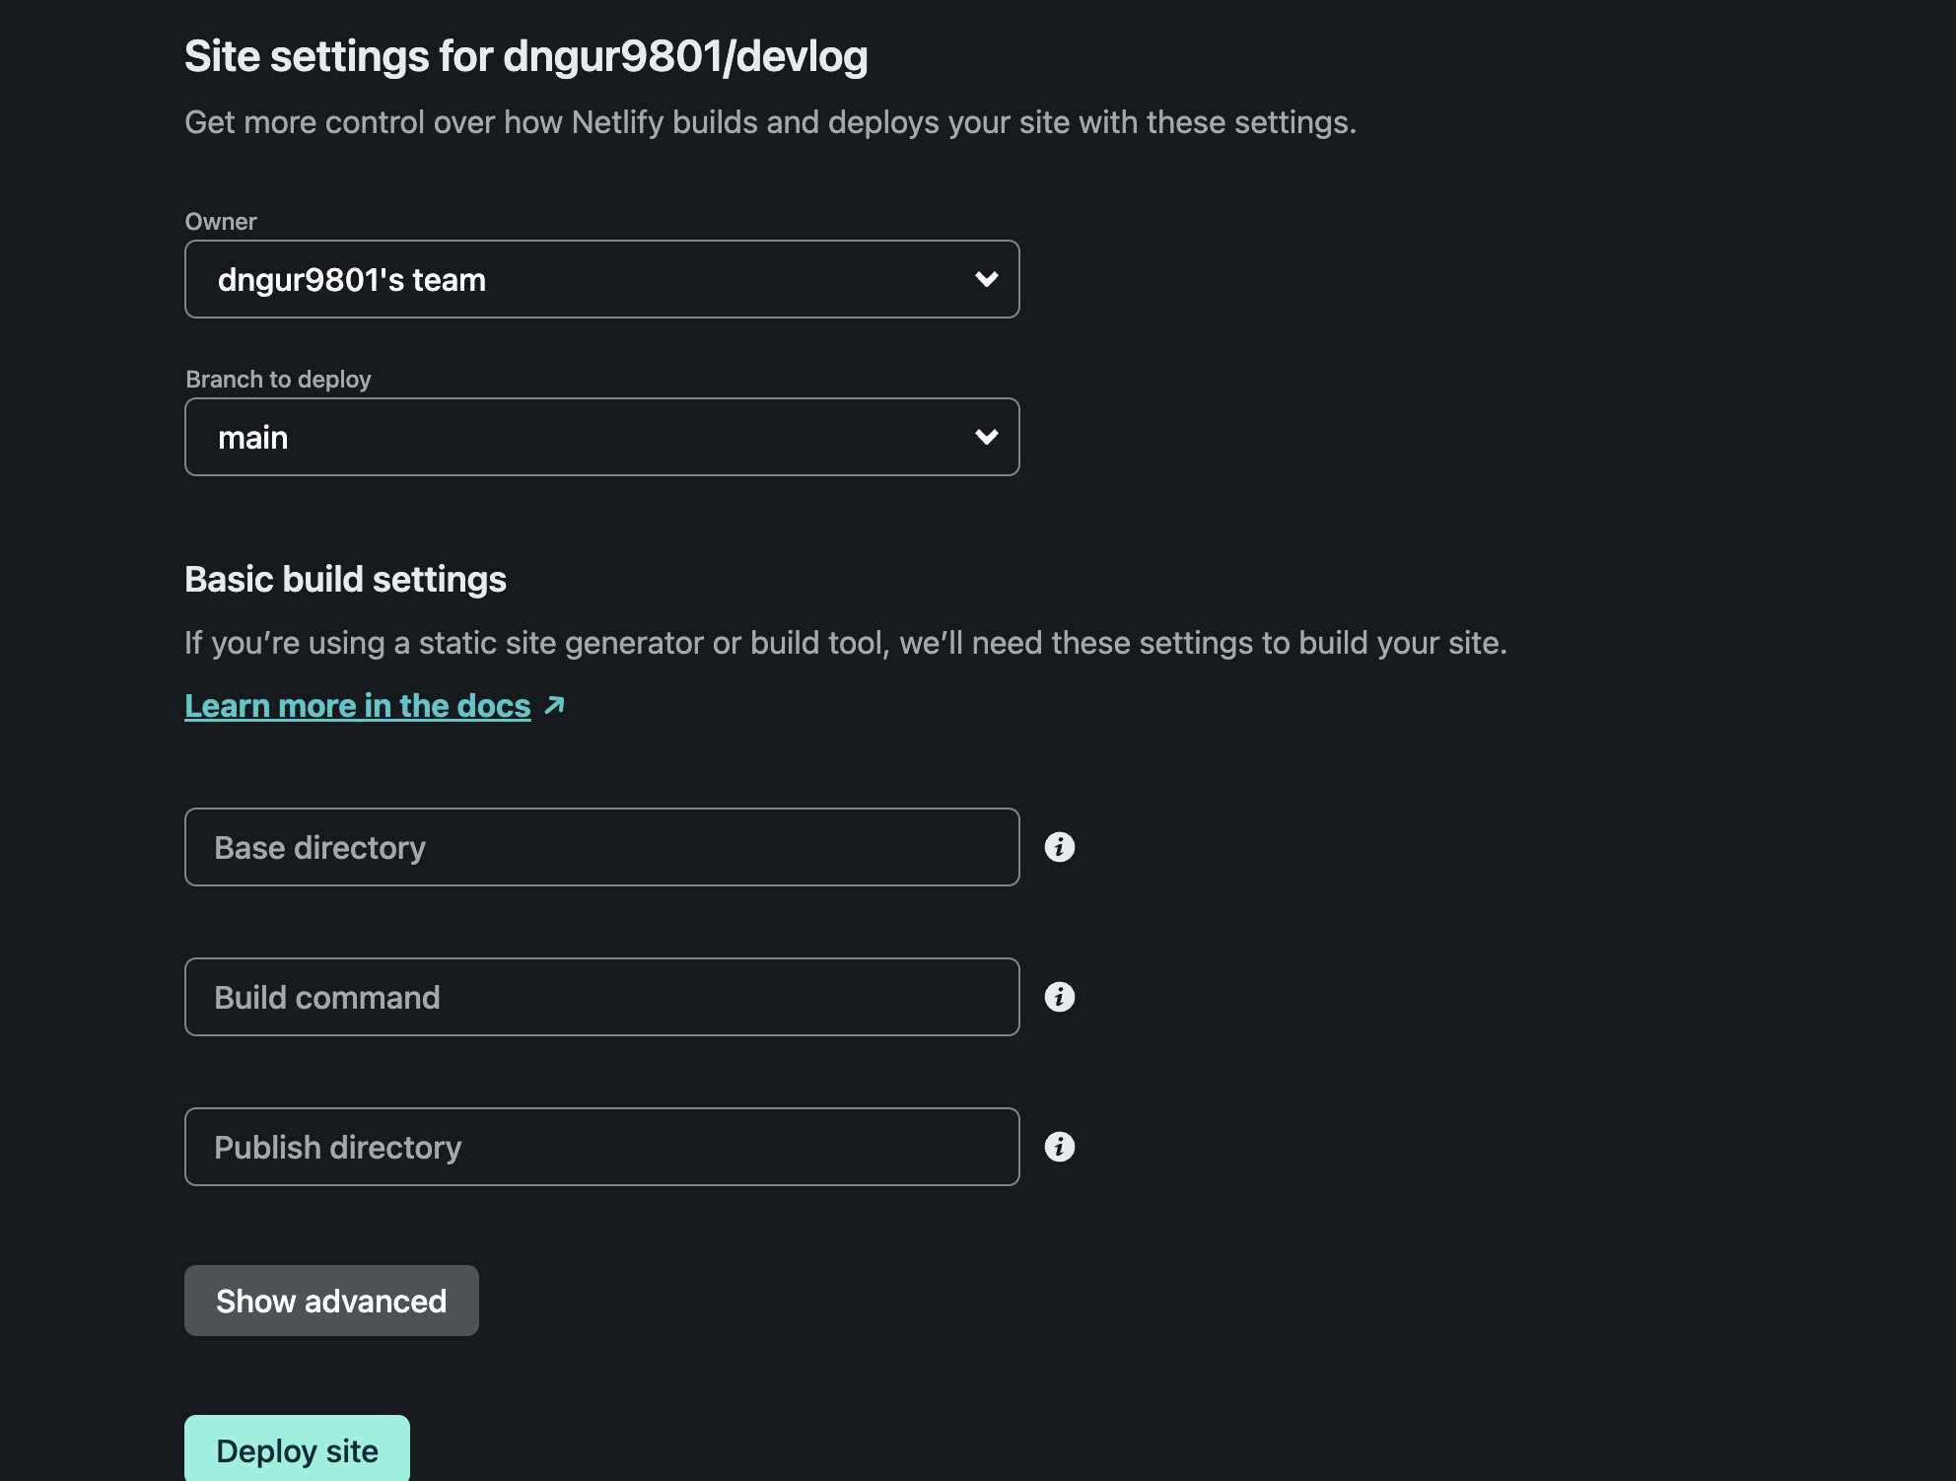
Task: Click the Branch to deploy label
Action: pyautogui.click(x=278, y=380)
